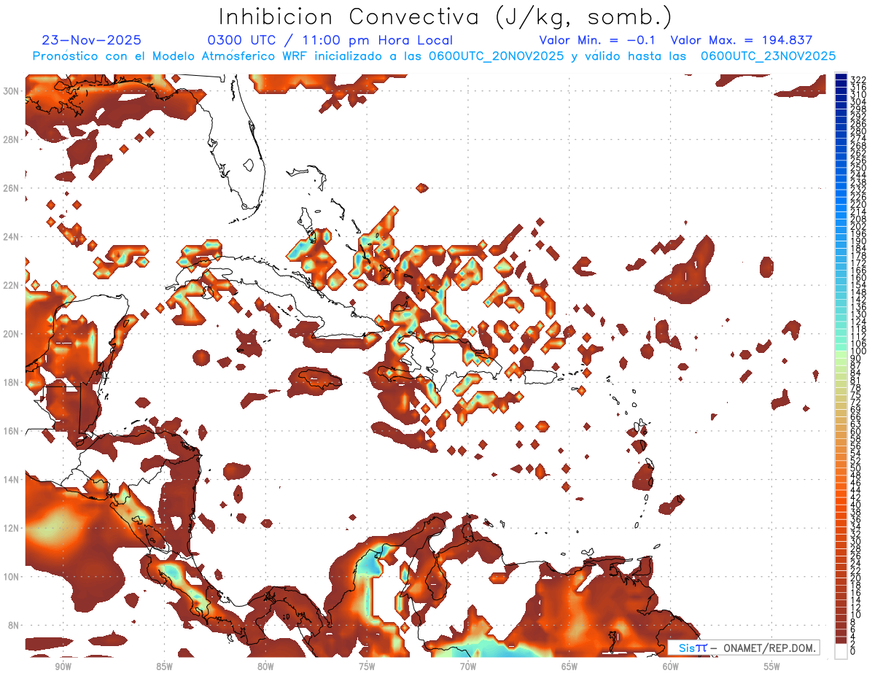Click the 90W longitude label
The image size is (875, 676).
point(63,667)
